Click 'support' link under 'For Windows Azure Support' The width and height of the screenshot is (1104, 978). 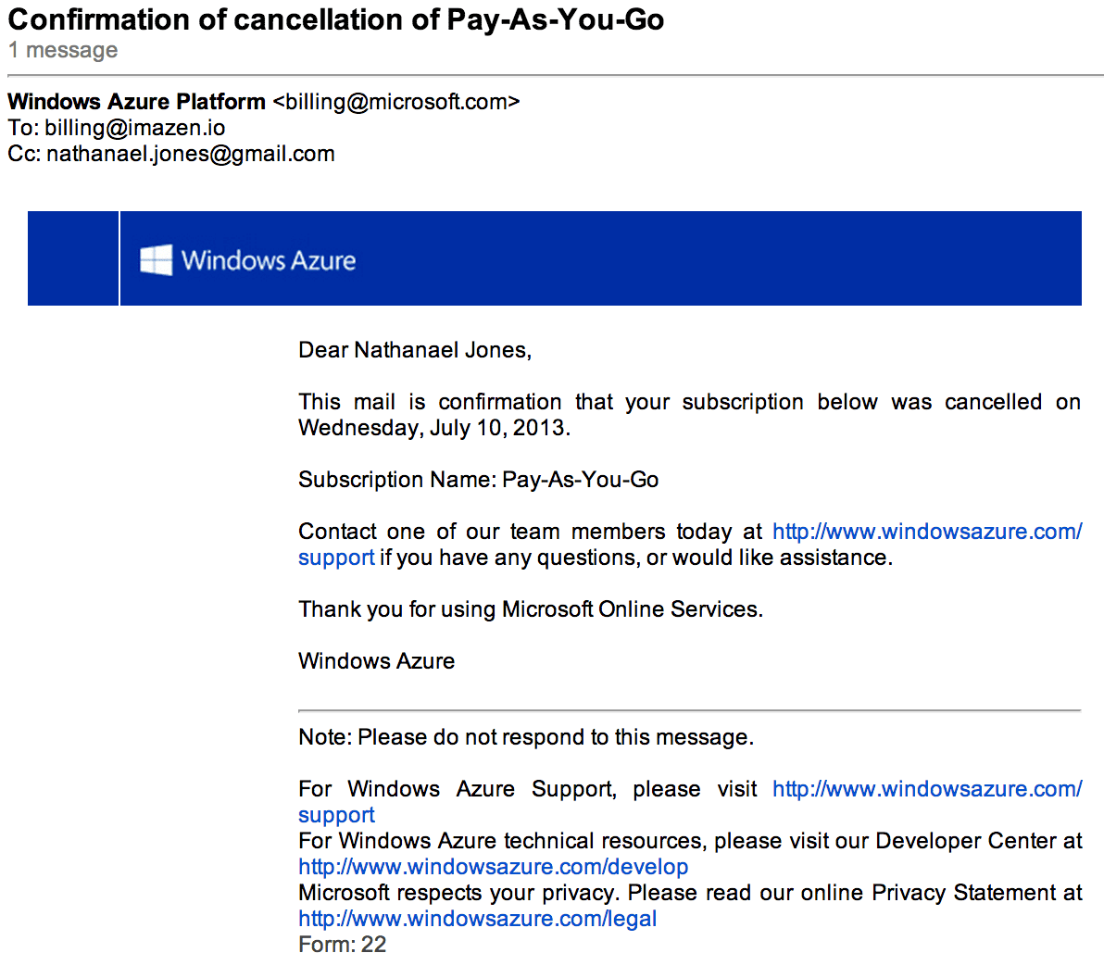(x=336, y=815)
